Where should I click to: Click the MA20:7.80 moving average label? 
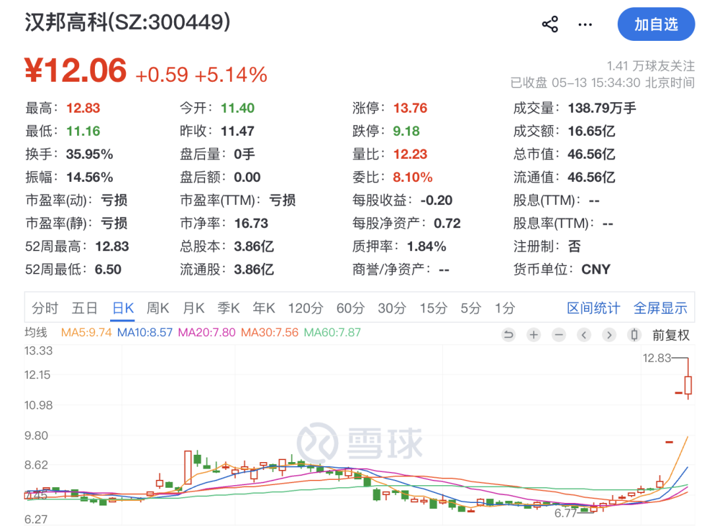click(x=206, y=332)
